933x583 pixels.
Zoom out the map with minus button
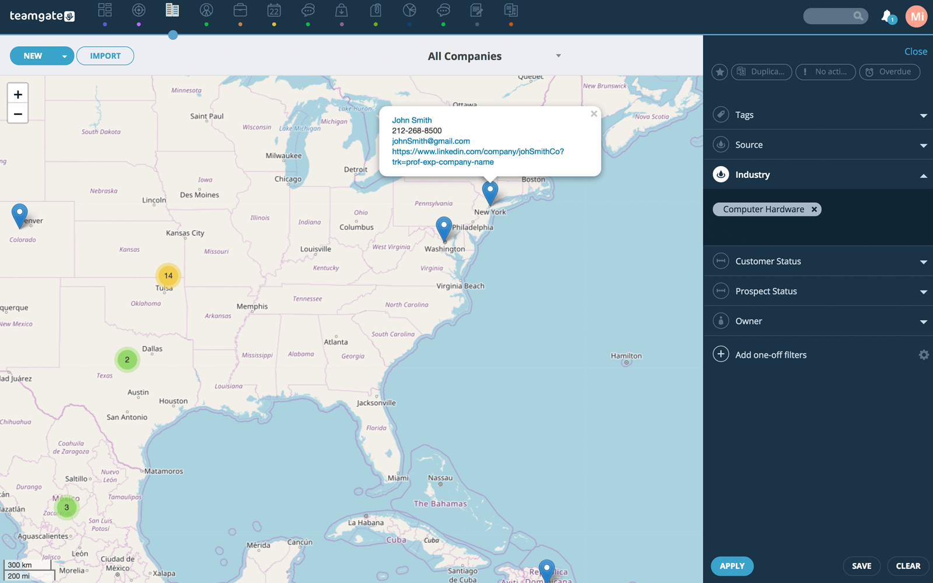pyautogui.click(x=18, y=114)
